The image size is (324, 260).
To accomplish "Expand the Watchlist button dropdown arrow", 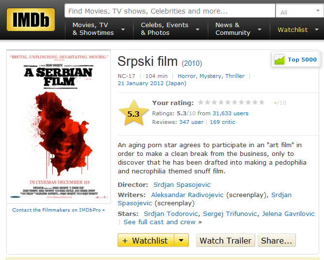I will (x=181, y=240).
